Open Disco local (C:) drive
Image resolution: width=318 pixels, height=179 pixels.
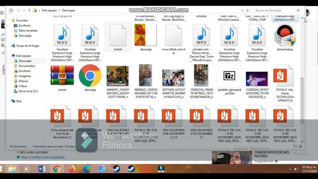pyautogui.click(x=28, y=91)
